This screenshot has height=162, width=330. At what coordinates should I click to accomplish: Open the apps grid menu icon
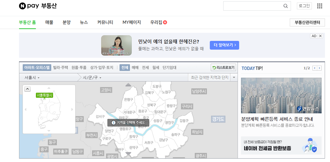320,6
